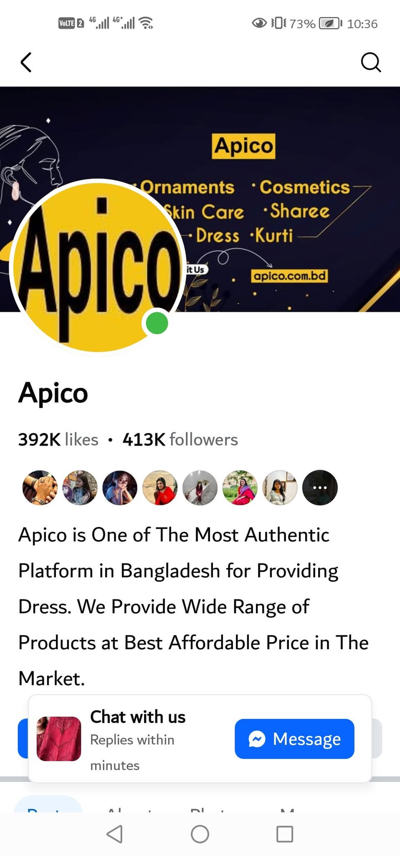This screenshot has height=856, width=400.
Task: Open the Apico profile picture
Action: click(98, 266)
